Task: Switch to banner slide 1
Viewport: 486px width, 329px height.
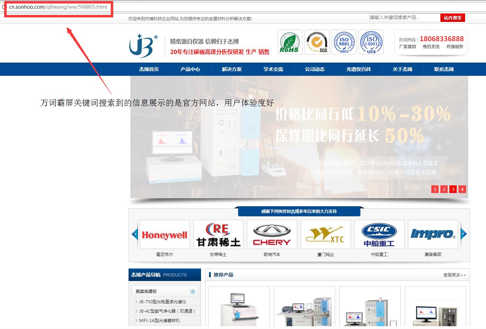Action: 434,189
